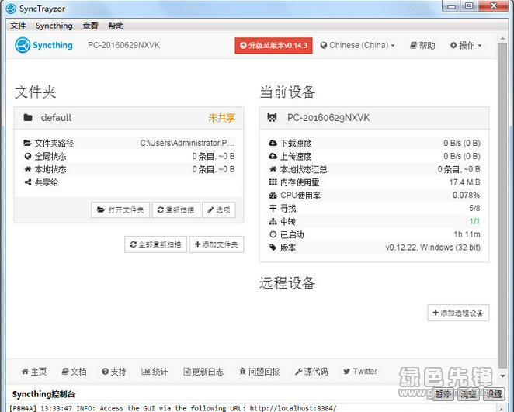Click the 中转 sitemap icon
This screenshot has height=412, width=514.
pyautogui.click(x=273, y=222)
